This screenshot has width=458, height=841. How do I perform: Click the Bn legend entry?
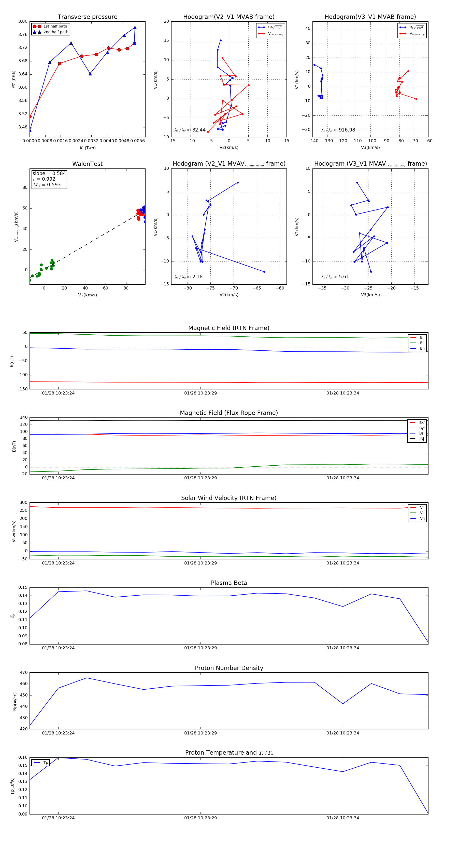pyautogui.click(x=417, y=348)
